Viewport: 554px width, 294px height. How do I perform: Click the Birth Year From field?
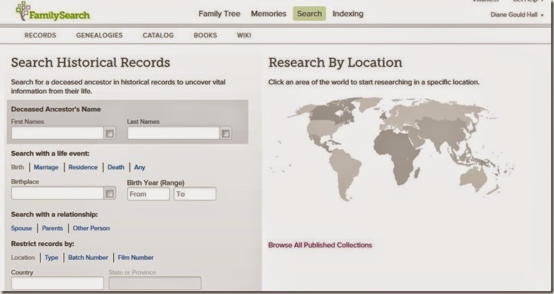pos(148,193)
